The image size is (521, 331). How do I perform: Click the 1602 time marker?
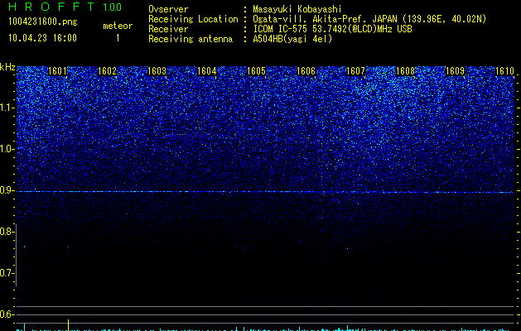click(x=107, y=71)
